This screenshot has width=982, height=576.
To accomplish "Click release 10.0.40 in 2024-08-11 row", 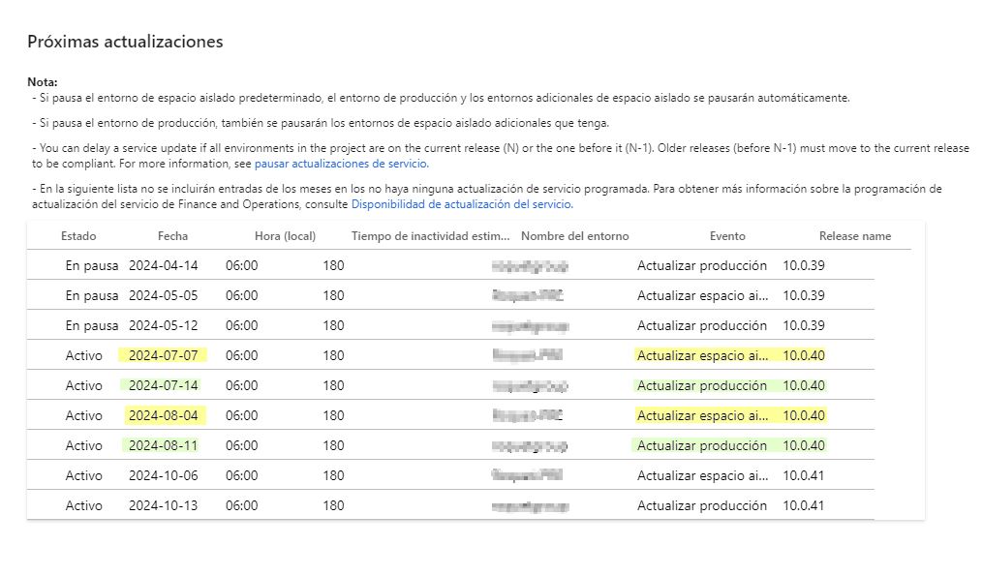I will [804, 445].
